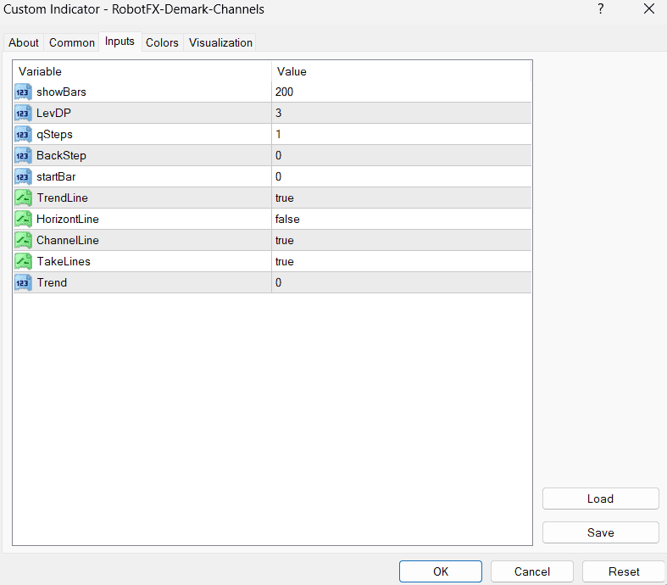Image resolution: width=667 pixels, height=585 pixels.
Task: Select the HorizontLine variable name
Action: pyautogui.click(x=68, y=219)
